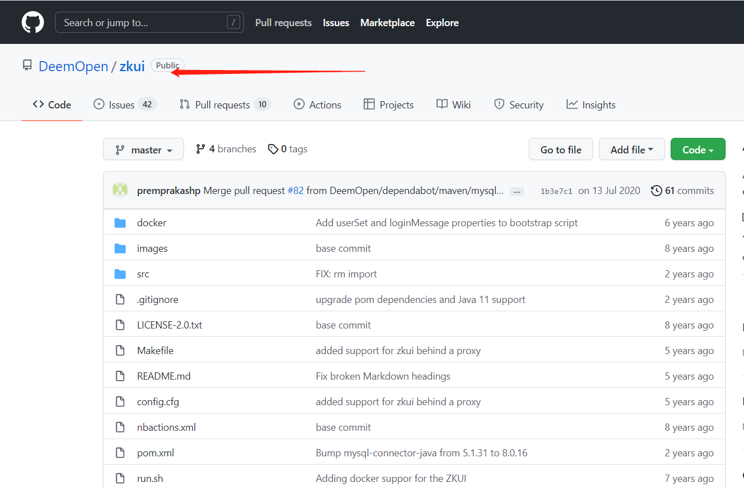Open the Security tab
Image resolution: width=744 pixels, height=488 pixels.
(518, 104)
